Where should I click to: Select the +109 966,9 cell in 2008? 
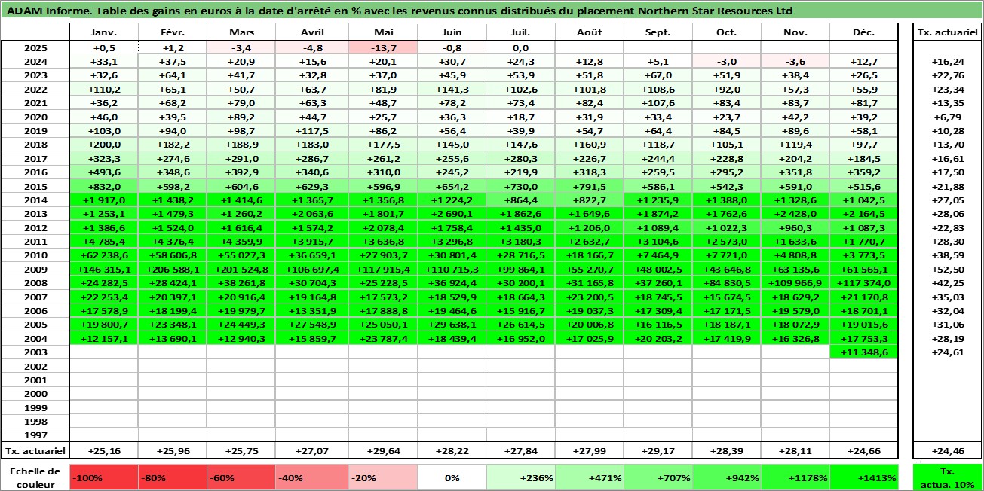coord(795,282)
